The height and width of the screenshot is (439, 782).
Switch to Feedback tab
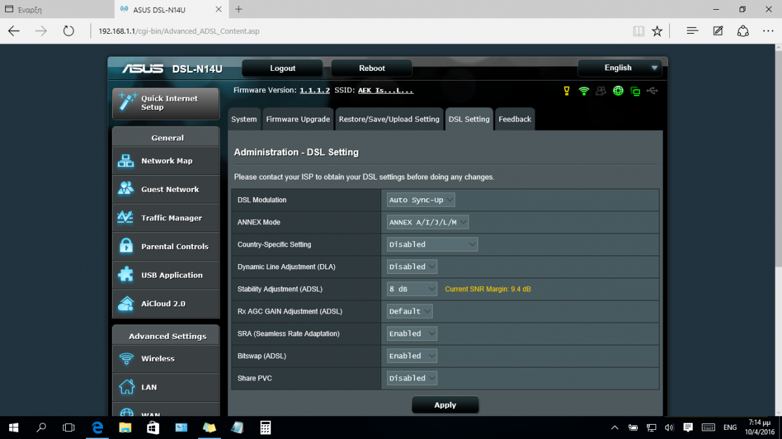[515, 119]
